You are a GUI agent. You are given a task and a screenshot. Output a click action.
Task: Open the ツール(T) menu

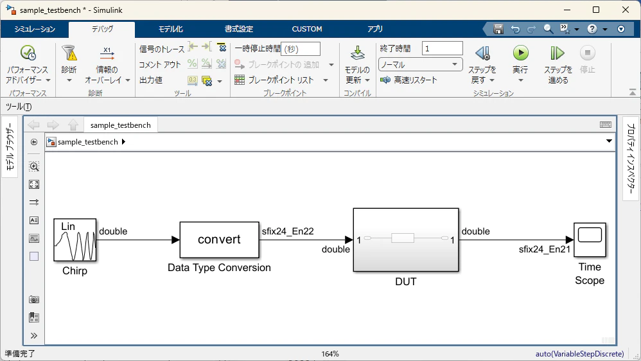(x=19, y=107)
